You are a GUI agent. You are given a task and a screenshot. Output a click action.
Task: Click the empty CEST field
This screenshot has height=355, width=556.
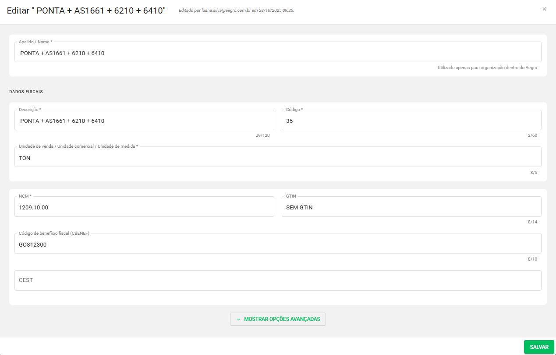point(278,280)
